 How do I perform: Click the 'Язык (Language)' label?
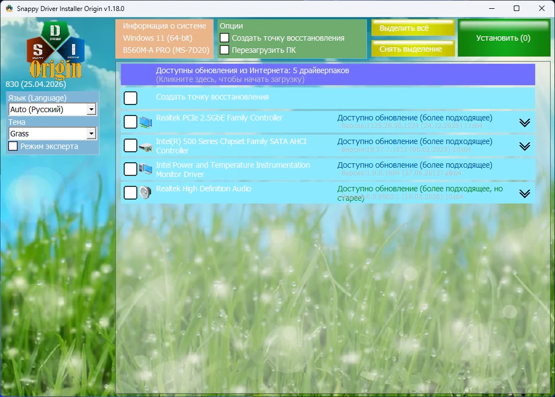click(37, 98)
